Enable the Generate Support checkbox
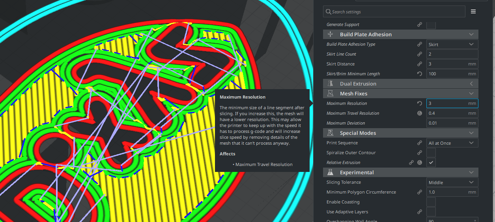The height and width of the screenshot is (222, 495). (x=431, y=24)
